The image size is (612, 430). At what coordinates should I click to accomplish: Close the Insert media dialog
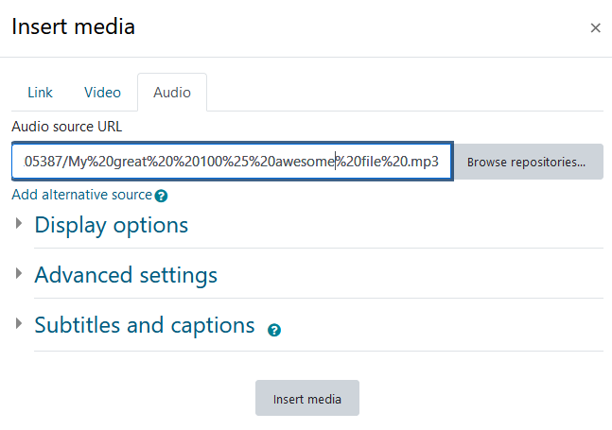(x=595, y=27)
